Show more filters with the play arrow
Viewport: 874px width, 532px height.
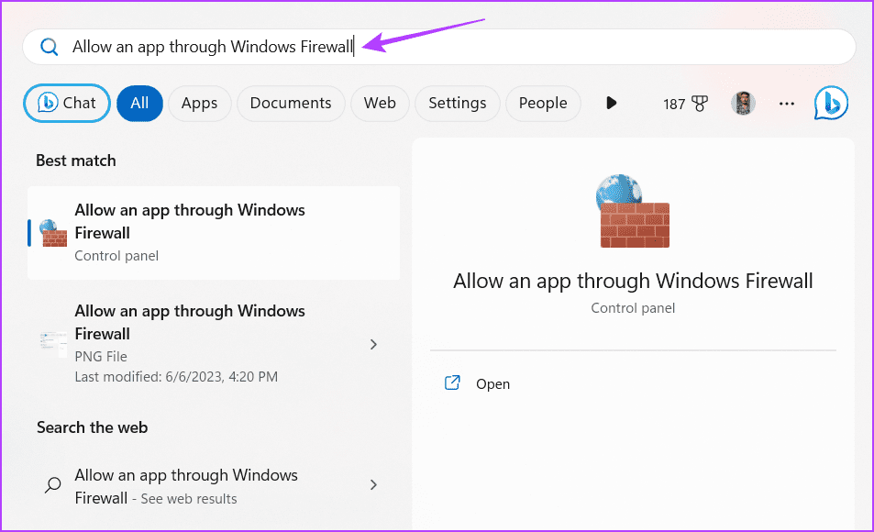tap(611, 103)
